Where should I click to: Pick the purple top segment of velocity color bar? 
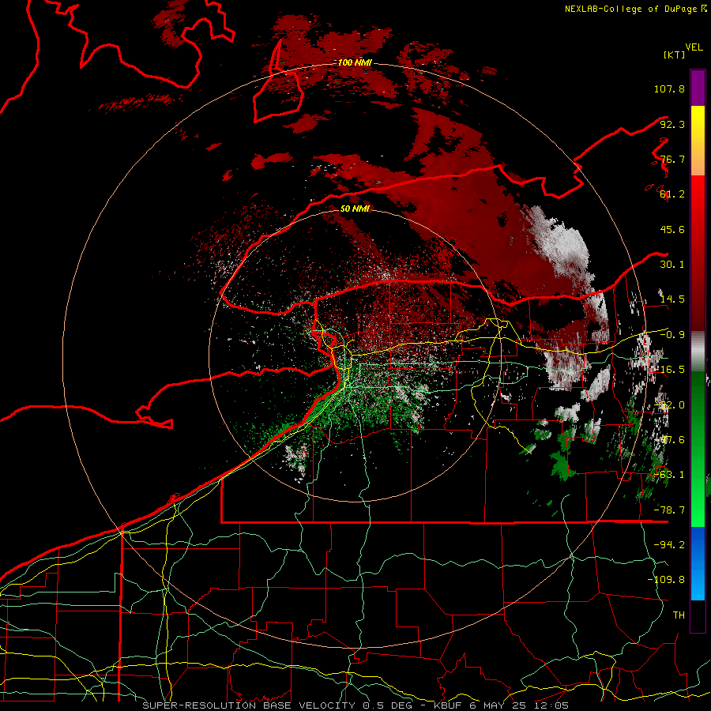(698, 88)
